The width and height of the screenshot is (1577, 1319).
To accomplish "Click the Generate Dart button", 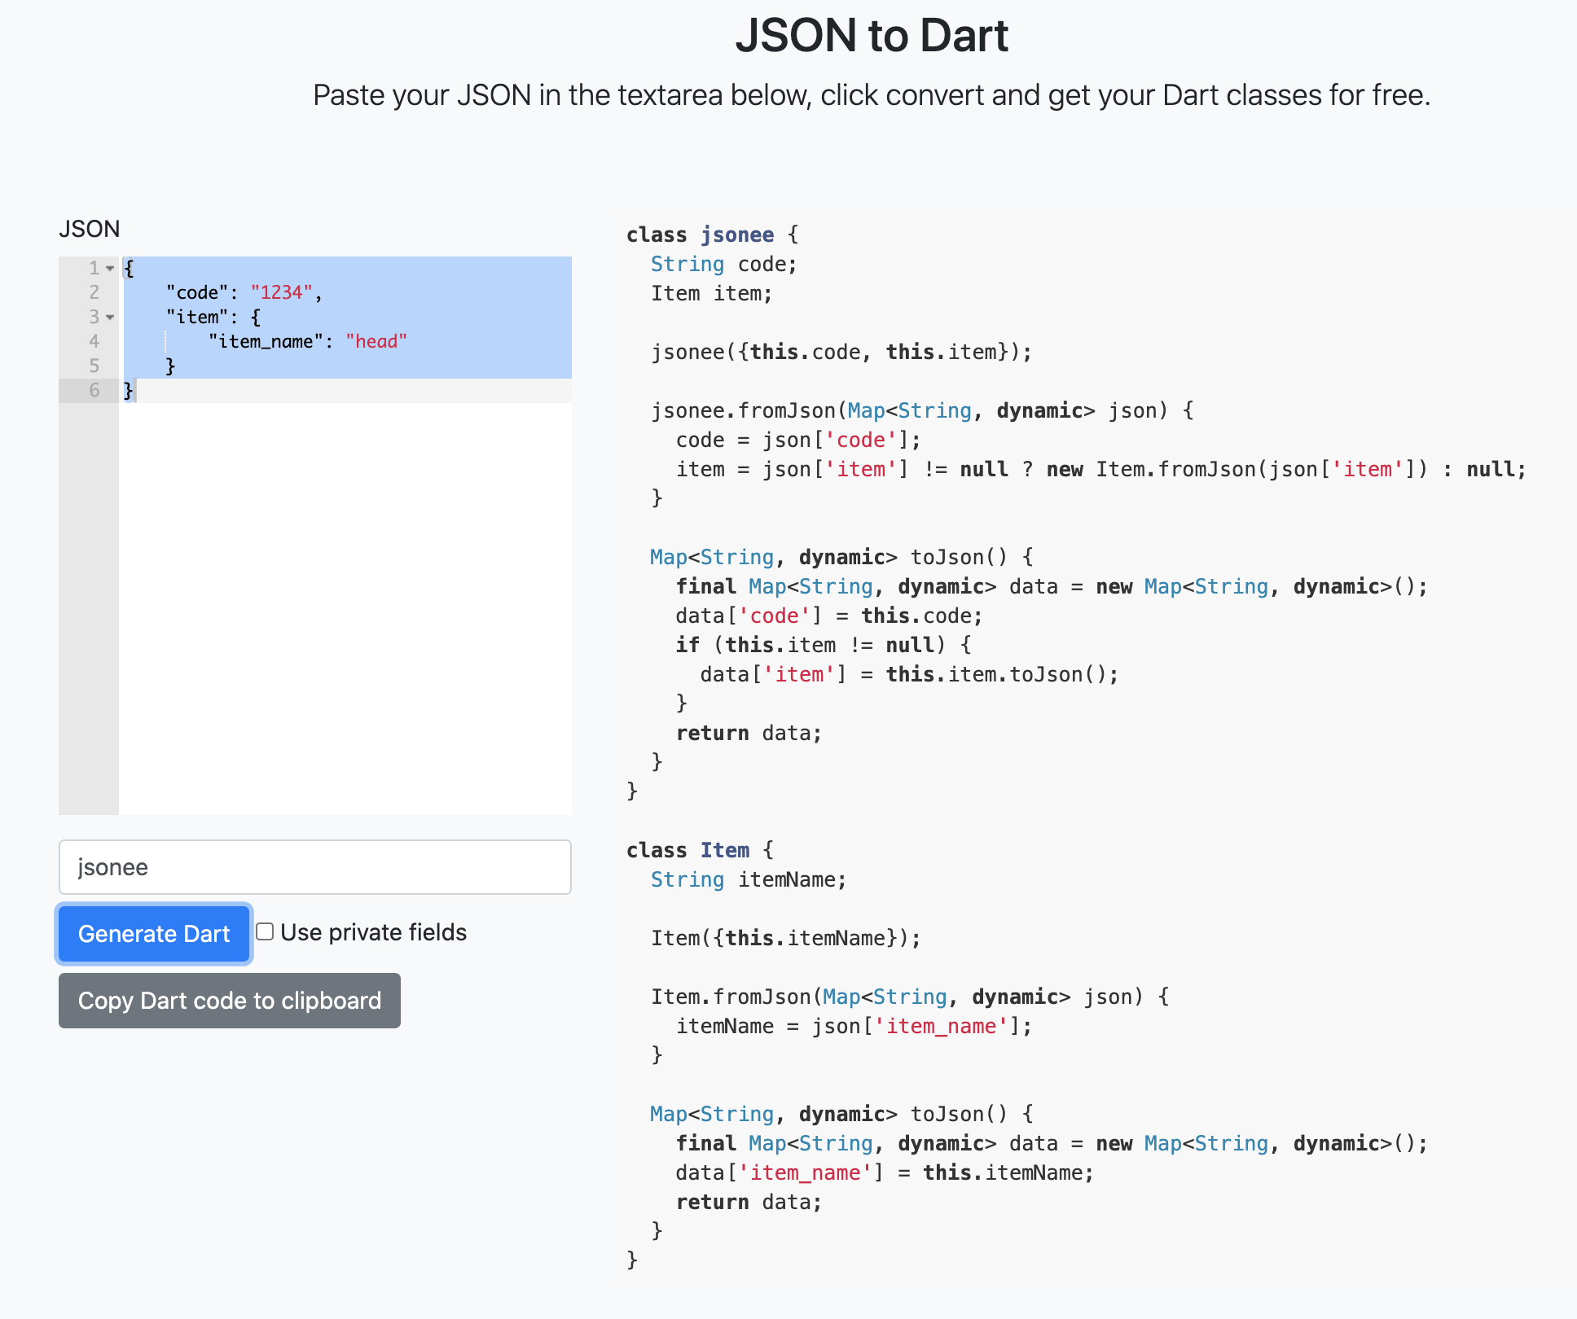I will pos(153,933).
